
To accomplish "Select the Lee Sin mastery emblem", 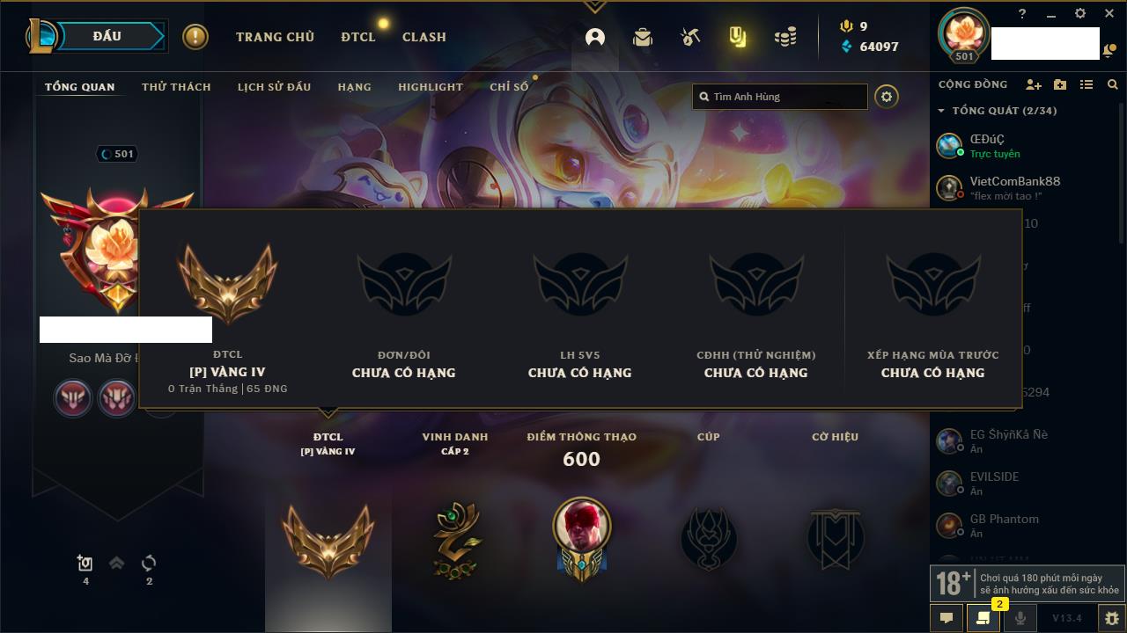I will point(581,538).
